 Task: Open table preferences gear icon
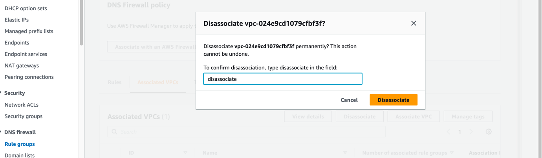pyautogui.click(x=489, y=132)
